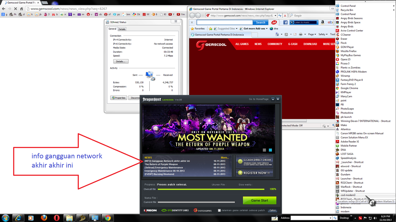The width and height of the screenshot is (396, 222).
Task: Click the Ask search icon on the toolbar
Action: coord(274,23)
